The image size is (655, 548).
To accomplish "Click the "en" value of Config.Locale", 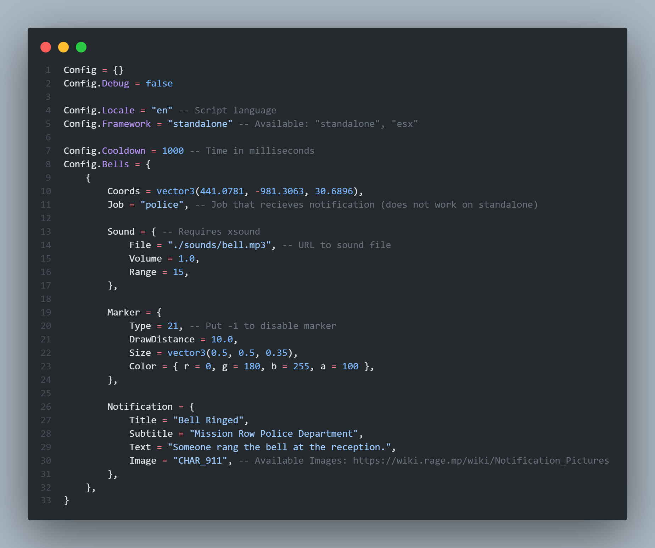I will (x=162, y=110).
